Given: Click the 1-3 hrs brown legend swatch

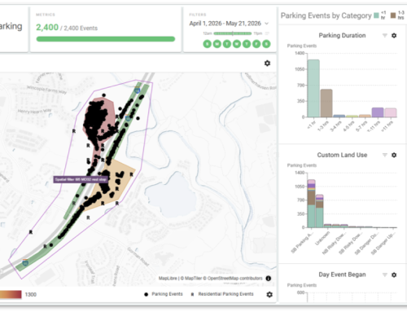Looking at the screenshot, I should tap(393, 15).
